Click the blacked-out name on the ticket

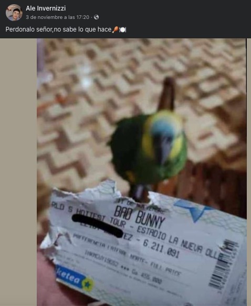(97, 226)
